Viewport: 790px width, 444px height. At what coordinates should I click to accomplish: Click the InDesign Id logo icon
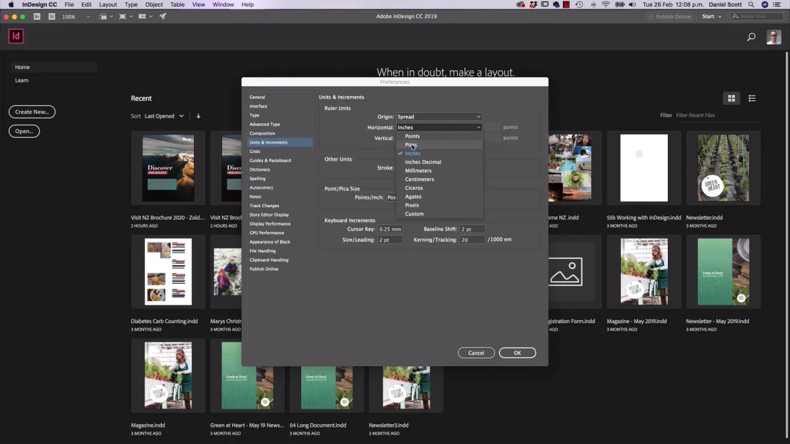[16, 36]
